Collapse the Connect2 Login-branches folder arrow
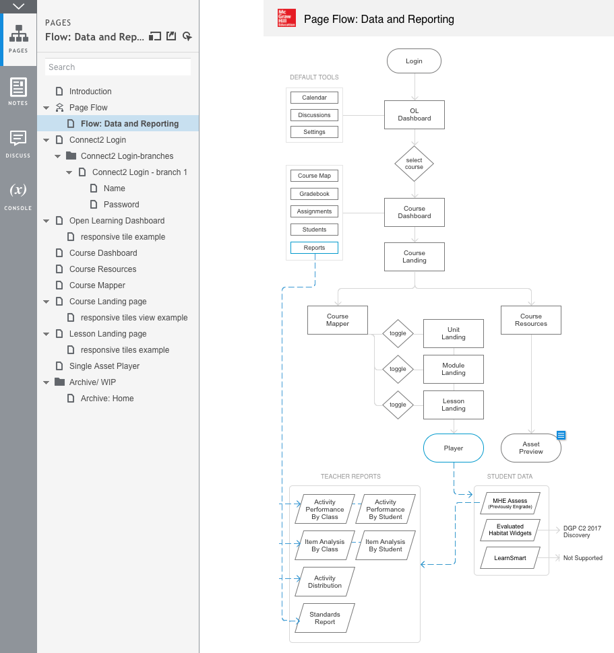Screen dimensions: 614x653 pyautogui.click(x=57, y=157)
